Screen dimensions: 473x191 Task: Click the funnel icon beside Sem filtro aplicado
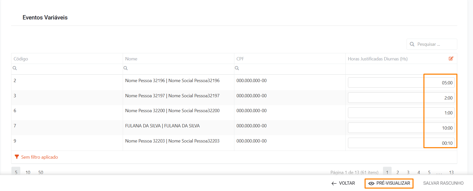pos(17,157)
